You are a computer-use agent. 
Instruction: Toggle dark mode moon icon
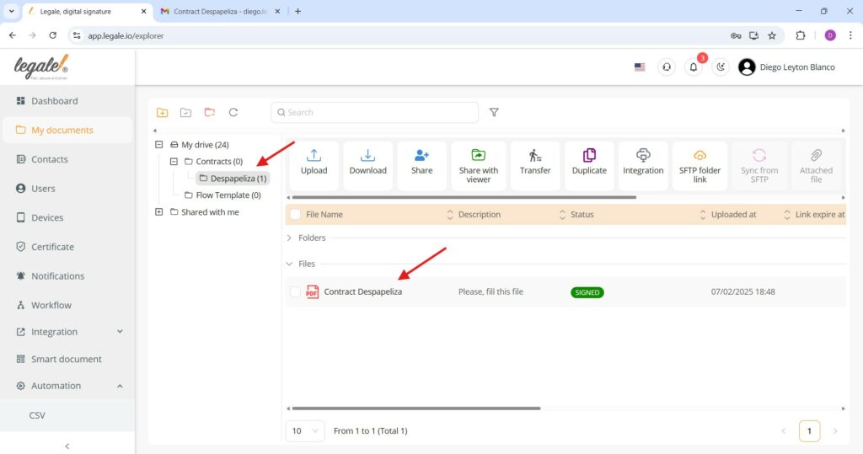(x=721, y=67)
